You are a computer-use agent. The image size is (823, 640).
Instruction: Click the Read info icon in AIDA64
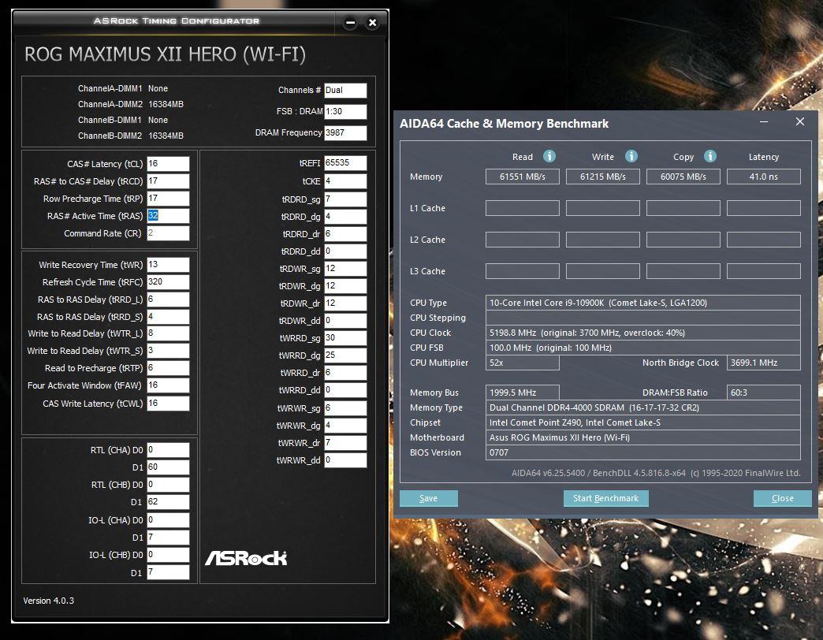coord(549,156)
